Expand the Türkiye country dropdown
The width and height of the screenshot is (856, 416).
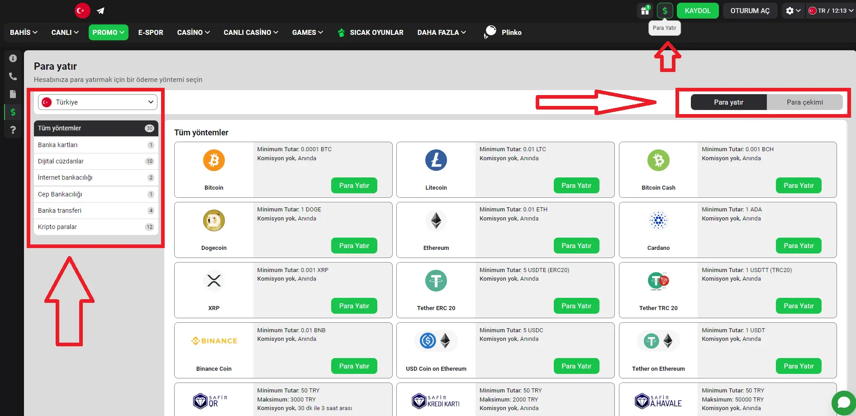click(x=98, y=102)
